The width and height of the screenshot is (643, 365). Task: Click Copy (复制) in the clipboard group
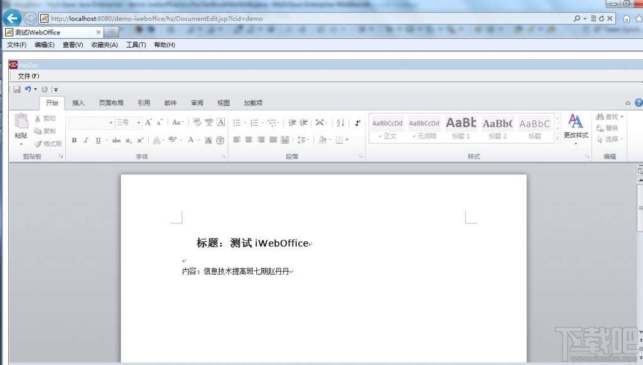(x=45, y=131)
